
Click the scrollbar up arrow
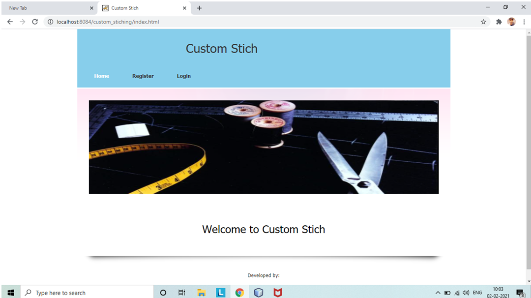(529, 32)
